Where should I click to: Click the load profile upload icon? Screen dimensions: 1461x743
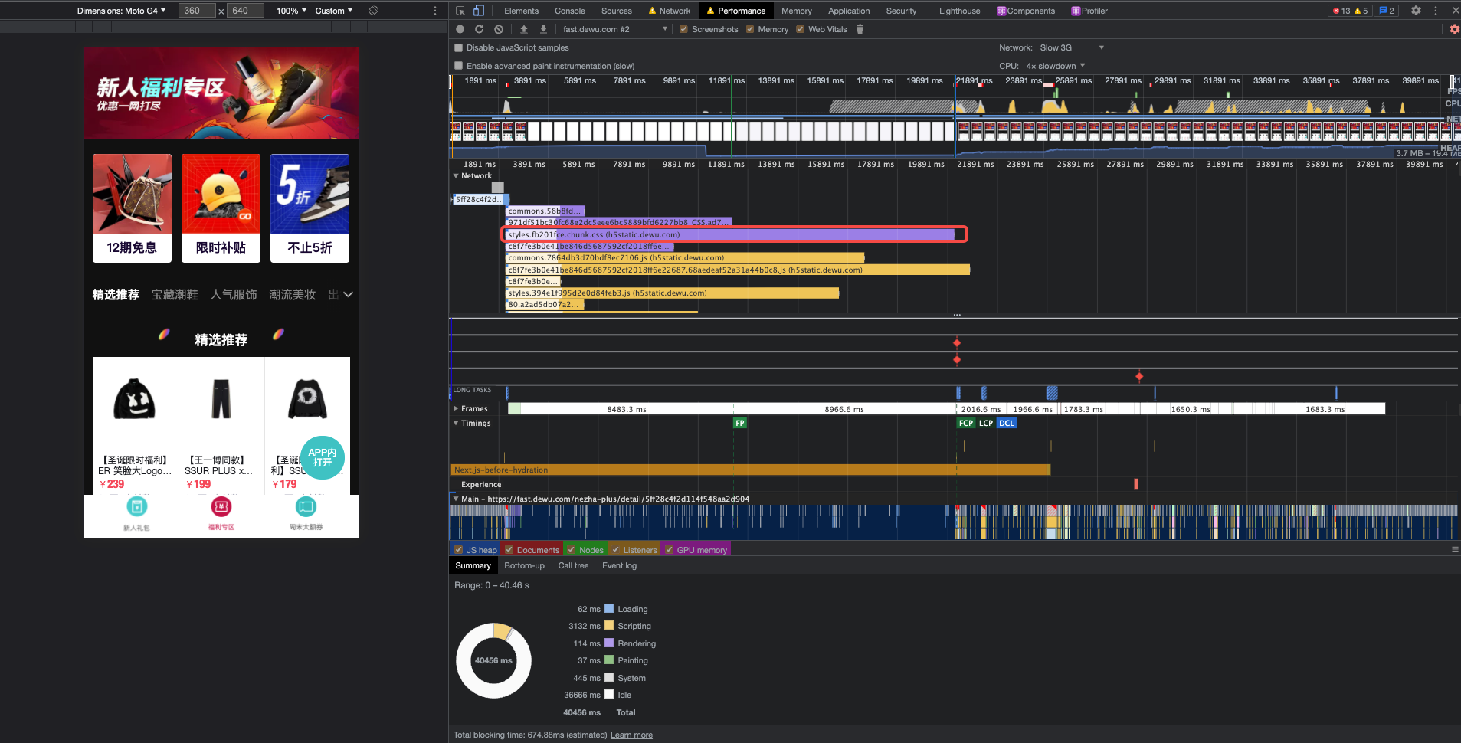[x=524, y=29]
